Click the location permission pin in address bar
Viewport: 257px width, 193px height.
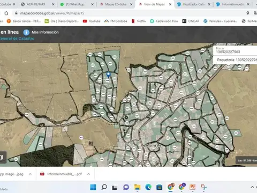[248, 13]
